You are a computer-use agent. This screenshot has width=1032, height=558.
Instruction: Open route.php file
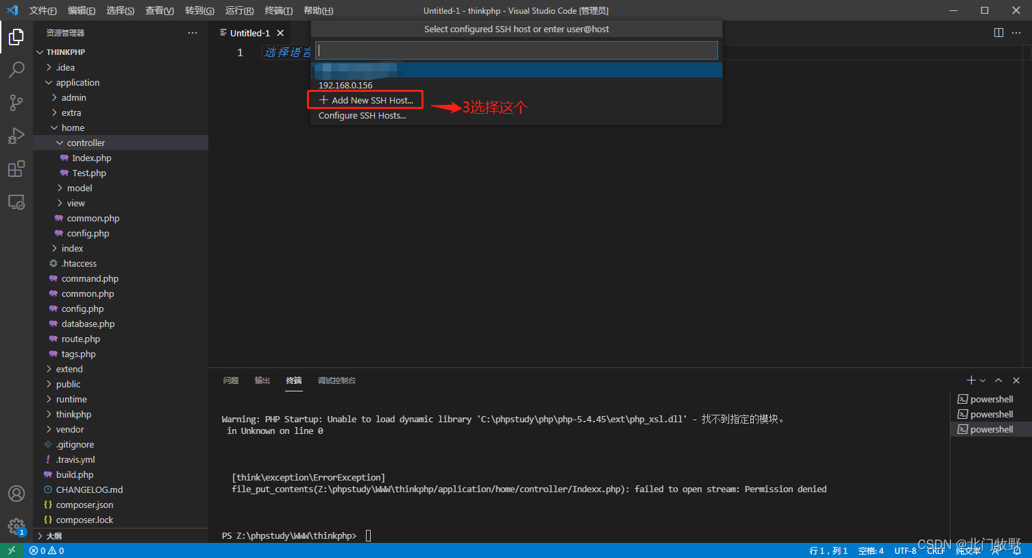point(121,339)
